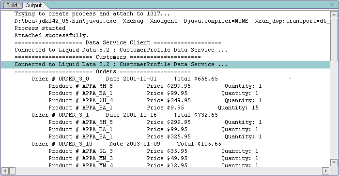Image resolution: width=339 pixels, height=176 pixels.
Task: Select the 'Data Service Client' header line
Action: [118, 42]
